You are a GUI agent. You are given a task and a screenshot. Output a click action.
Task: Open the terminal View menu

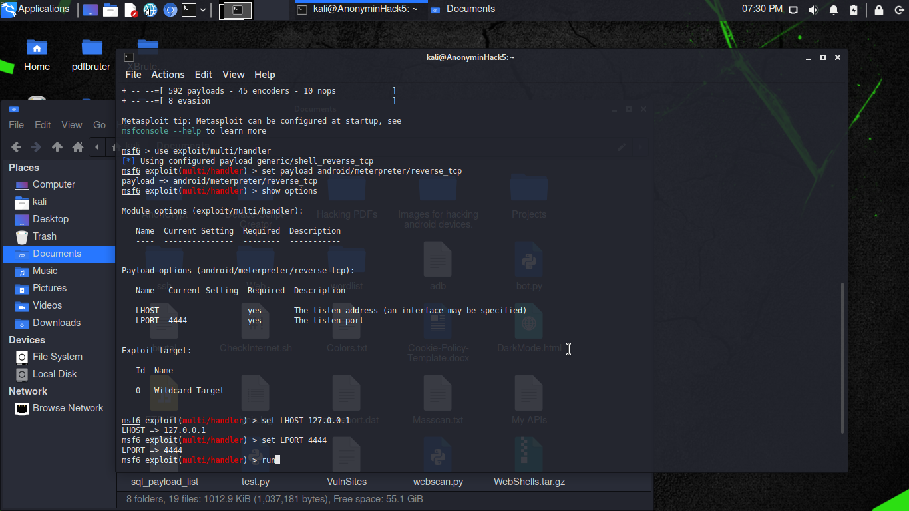coord(234,75)
